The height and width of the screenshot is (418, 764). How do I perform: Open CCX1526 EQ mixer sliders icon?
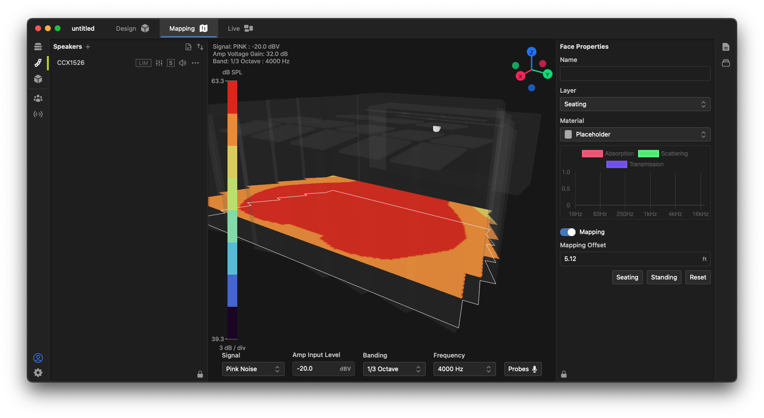click(159, 63)
